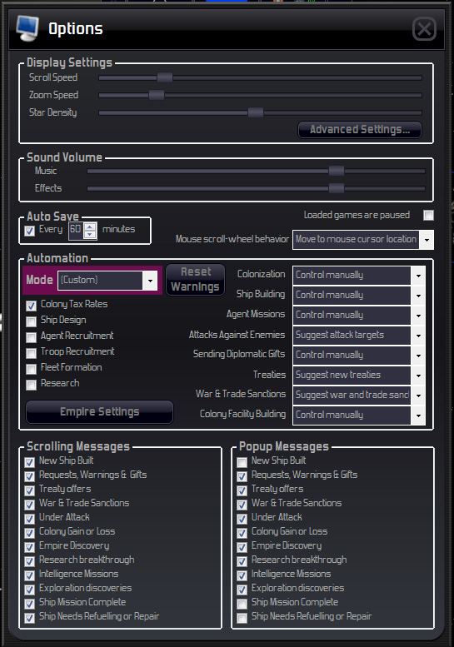454x647 pixels.
Task: Adjust the Music volume slider handle
Action: (x=337, y=171)
